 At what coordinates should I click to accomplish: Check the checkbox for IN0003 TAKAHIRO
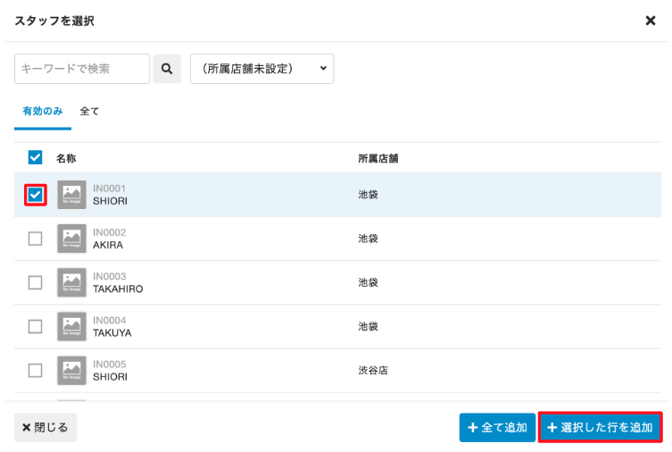(36, 282)
